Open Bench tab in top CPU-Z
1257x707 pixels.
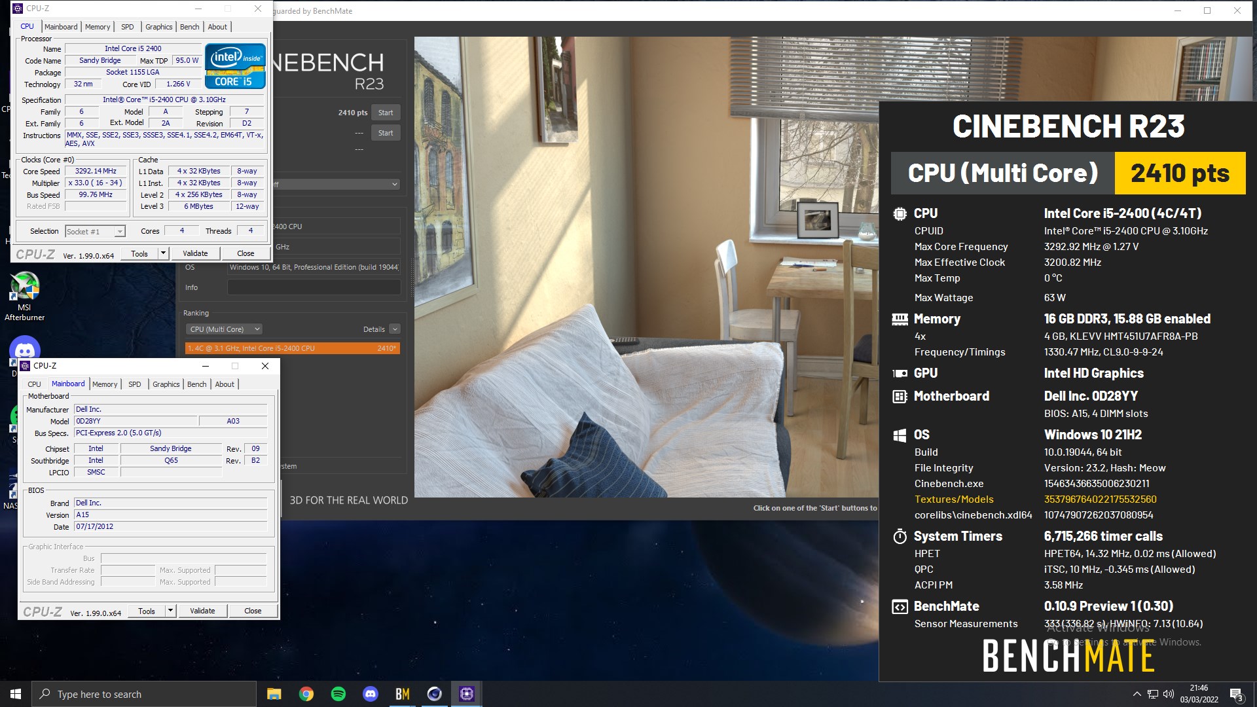[x=190, y=27]
